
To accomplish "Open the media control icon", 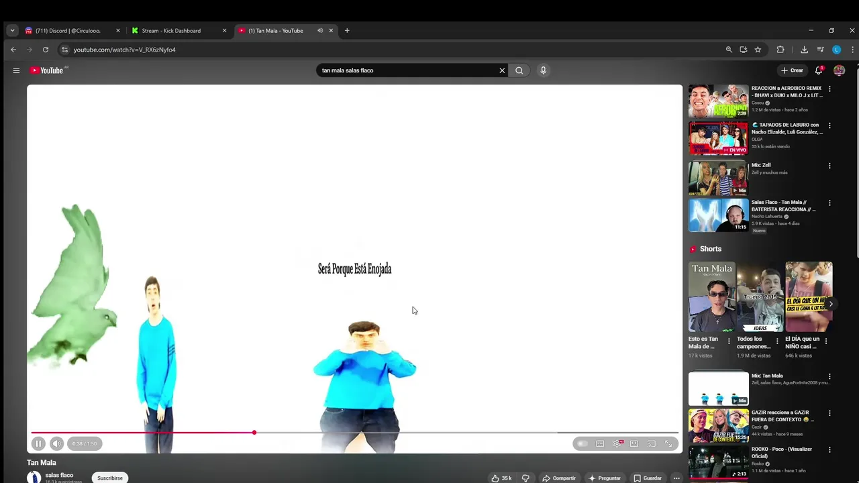I will tap(820, 50).
